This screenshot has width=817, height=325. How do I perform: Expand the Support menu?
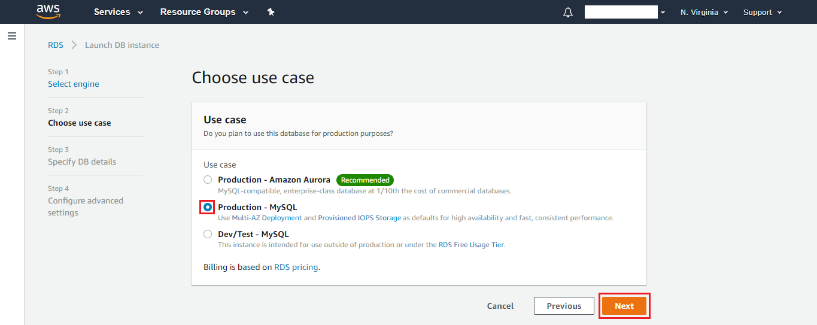coord(763,12)
